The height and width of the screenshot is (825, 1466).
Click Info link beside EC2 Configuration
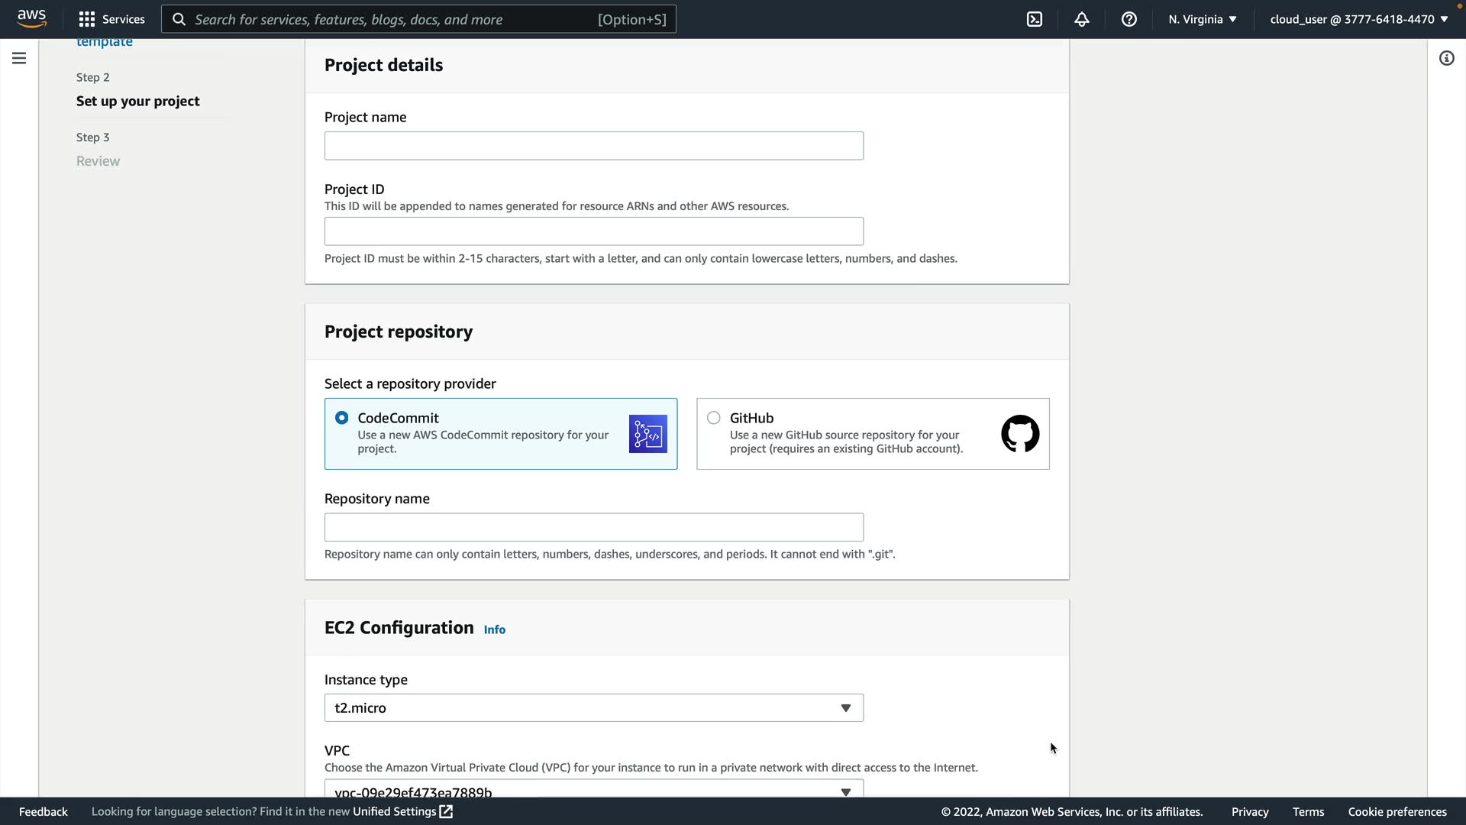[494, 629]
